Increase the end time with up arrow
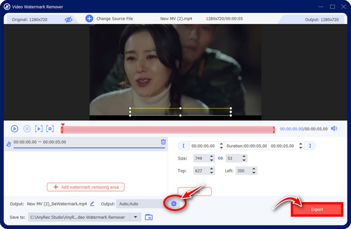The image size is (351, 229). pyautogui.click(x=301, y=144)
